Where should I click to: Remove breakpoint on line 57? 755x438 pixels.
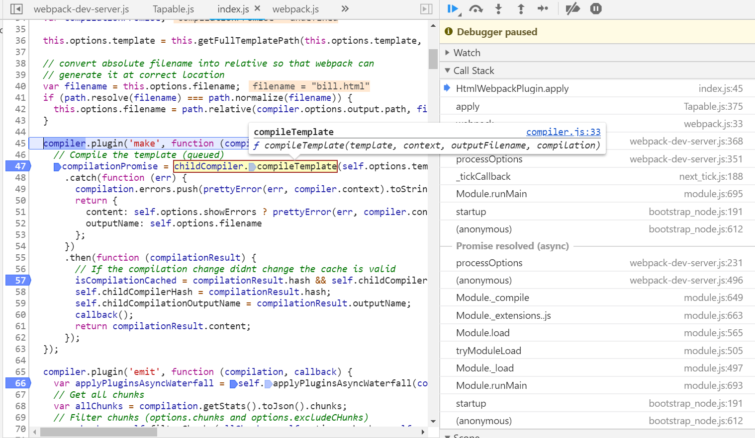(x=18, y=281)
